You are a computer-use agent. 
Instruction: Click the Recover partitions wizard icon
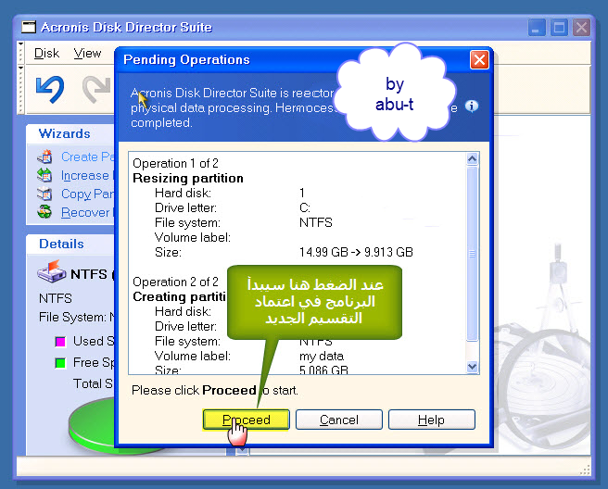[x=45, y=212]
